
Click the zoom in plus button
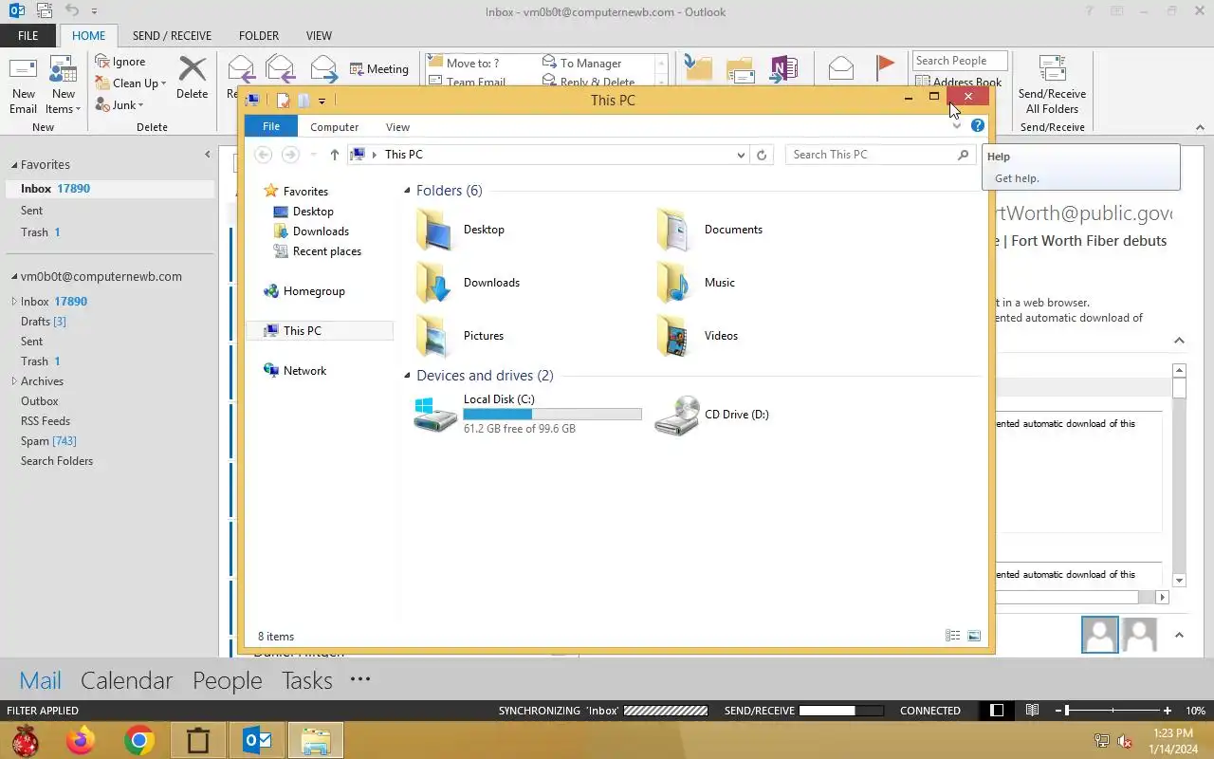1168,711
